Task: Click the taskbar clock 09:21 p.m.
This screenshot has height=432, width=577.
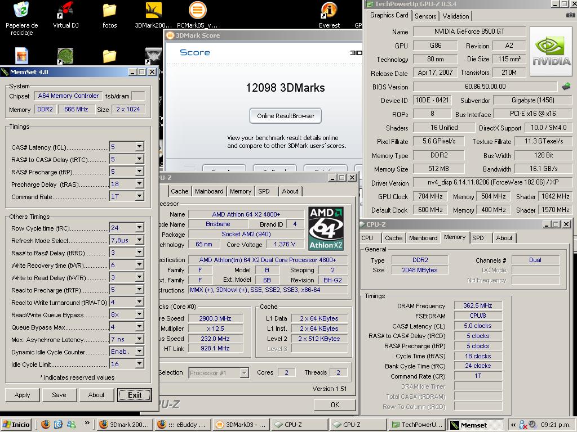Action: pyautogui.click(x=555, y=425)
